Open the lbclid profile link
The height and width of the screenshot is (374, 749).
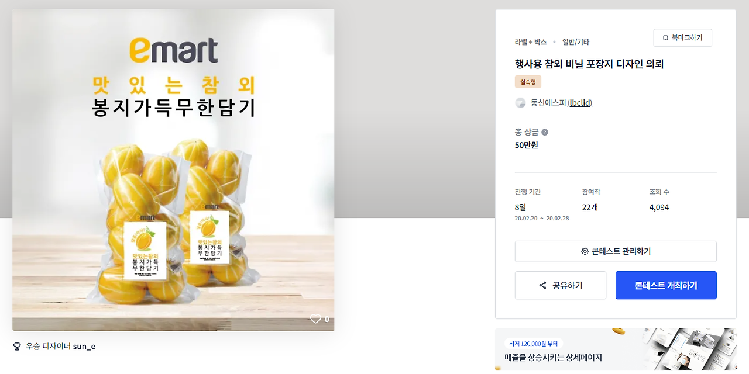[580, 103]
